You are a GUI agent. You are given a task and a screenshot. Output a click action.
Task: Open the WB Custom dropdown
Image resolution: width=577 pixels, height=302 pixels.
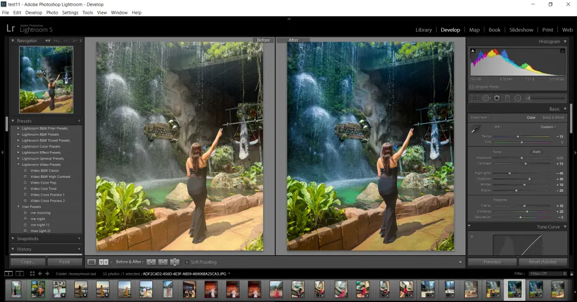(x=548, y=127)
